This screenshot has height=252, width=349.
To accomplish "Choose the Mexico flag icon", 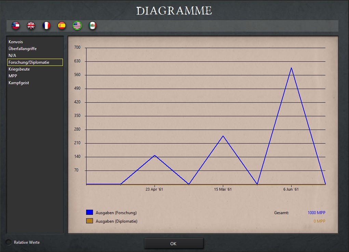I will point(92,26).
